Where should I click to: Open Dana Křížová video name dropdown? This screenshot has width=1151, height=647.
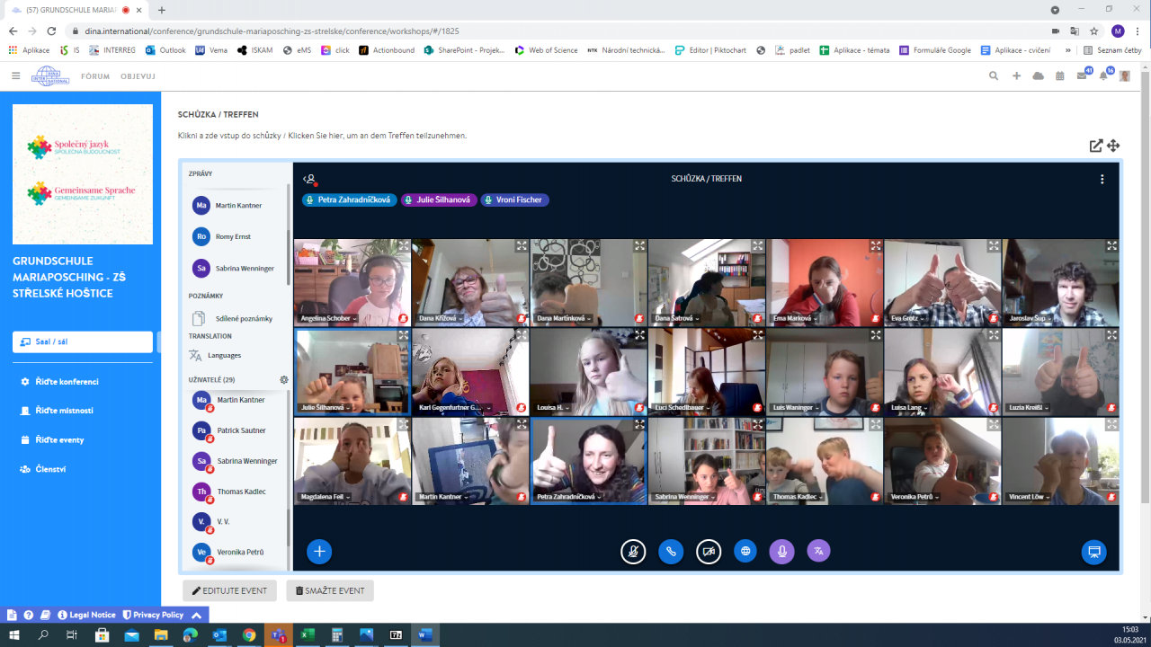[x=442, y=318]
